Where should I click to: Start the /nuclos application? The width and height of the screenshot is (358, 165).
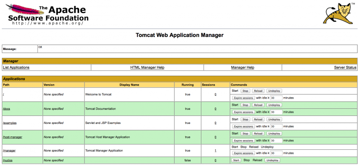(236, 161)
